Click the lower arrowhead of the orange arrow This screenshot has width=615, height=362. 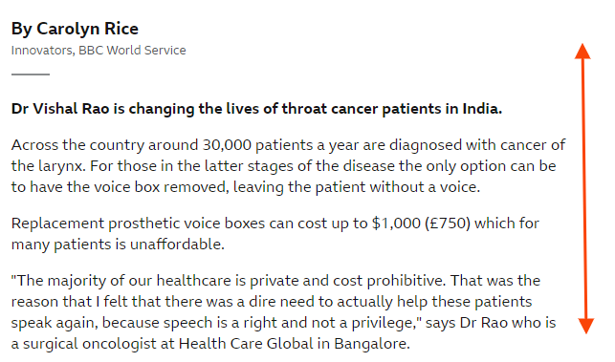586,326
